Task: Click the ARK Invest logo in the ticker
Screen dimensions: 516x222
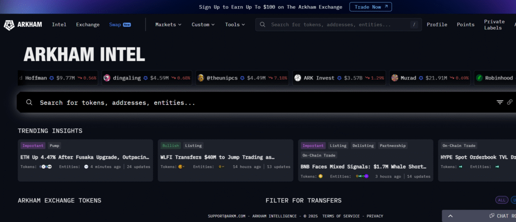Action: (297, 78)
